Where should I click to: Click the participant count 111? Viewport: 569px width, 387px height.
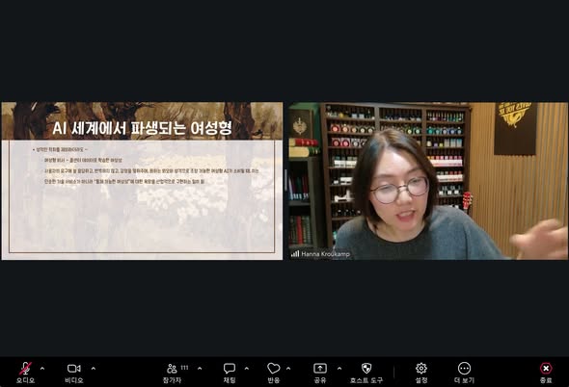184,368
